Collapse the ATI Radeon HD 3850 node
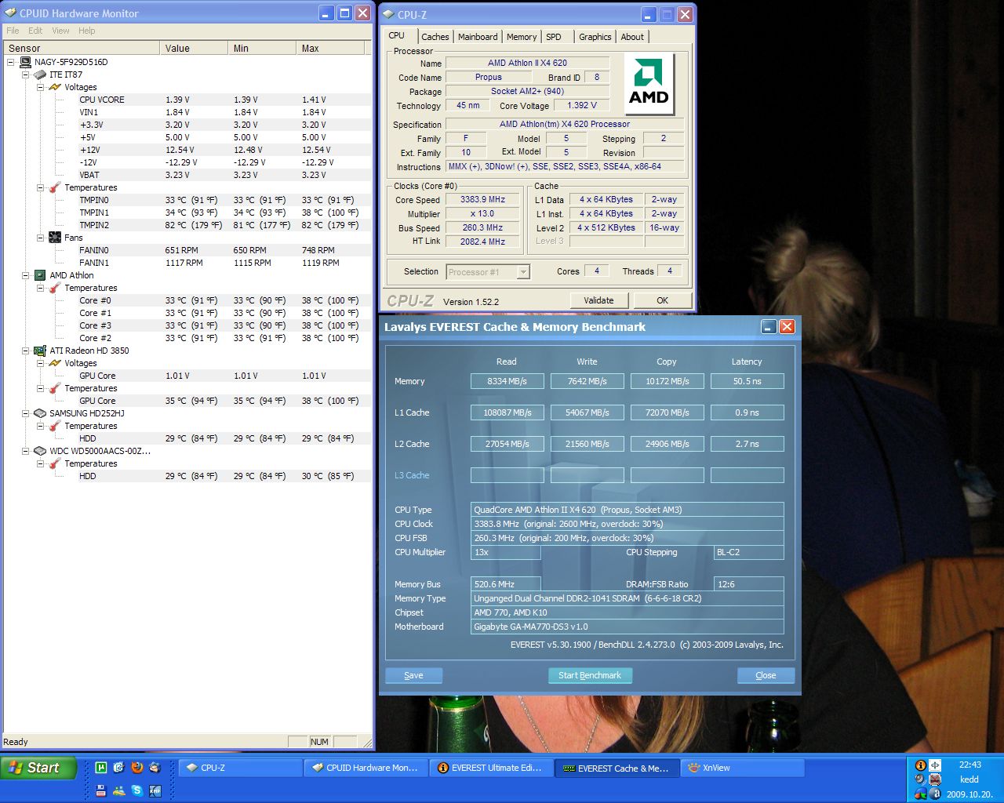Image resolution: width=1004 pixels, height=803 pixels. 25,351
